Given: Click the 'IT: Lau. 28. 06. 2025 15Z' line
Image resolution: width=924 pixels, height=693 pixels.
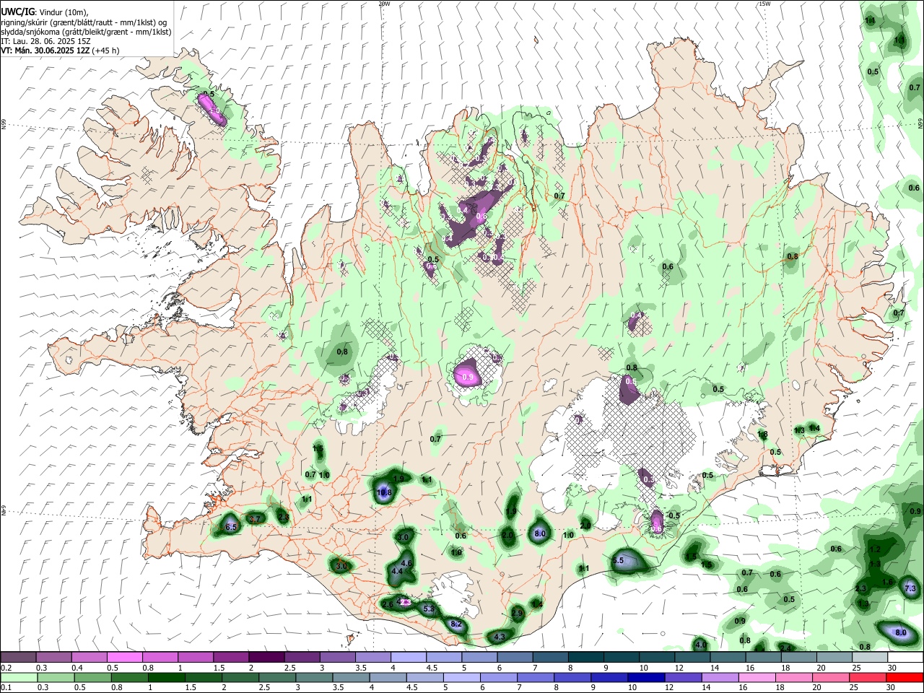Looking at the screenshot, I should 45,41.
